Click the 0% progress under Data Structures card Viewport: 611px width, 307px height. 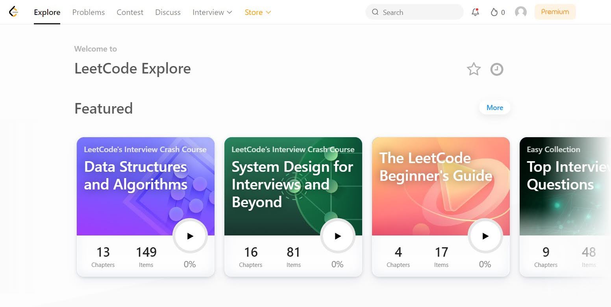point(190,264)
